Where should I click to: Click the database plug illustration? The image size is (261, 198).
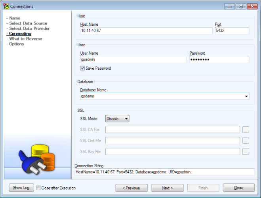click(37, 160)
